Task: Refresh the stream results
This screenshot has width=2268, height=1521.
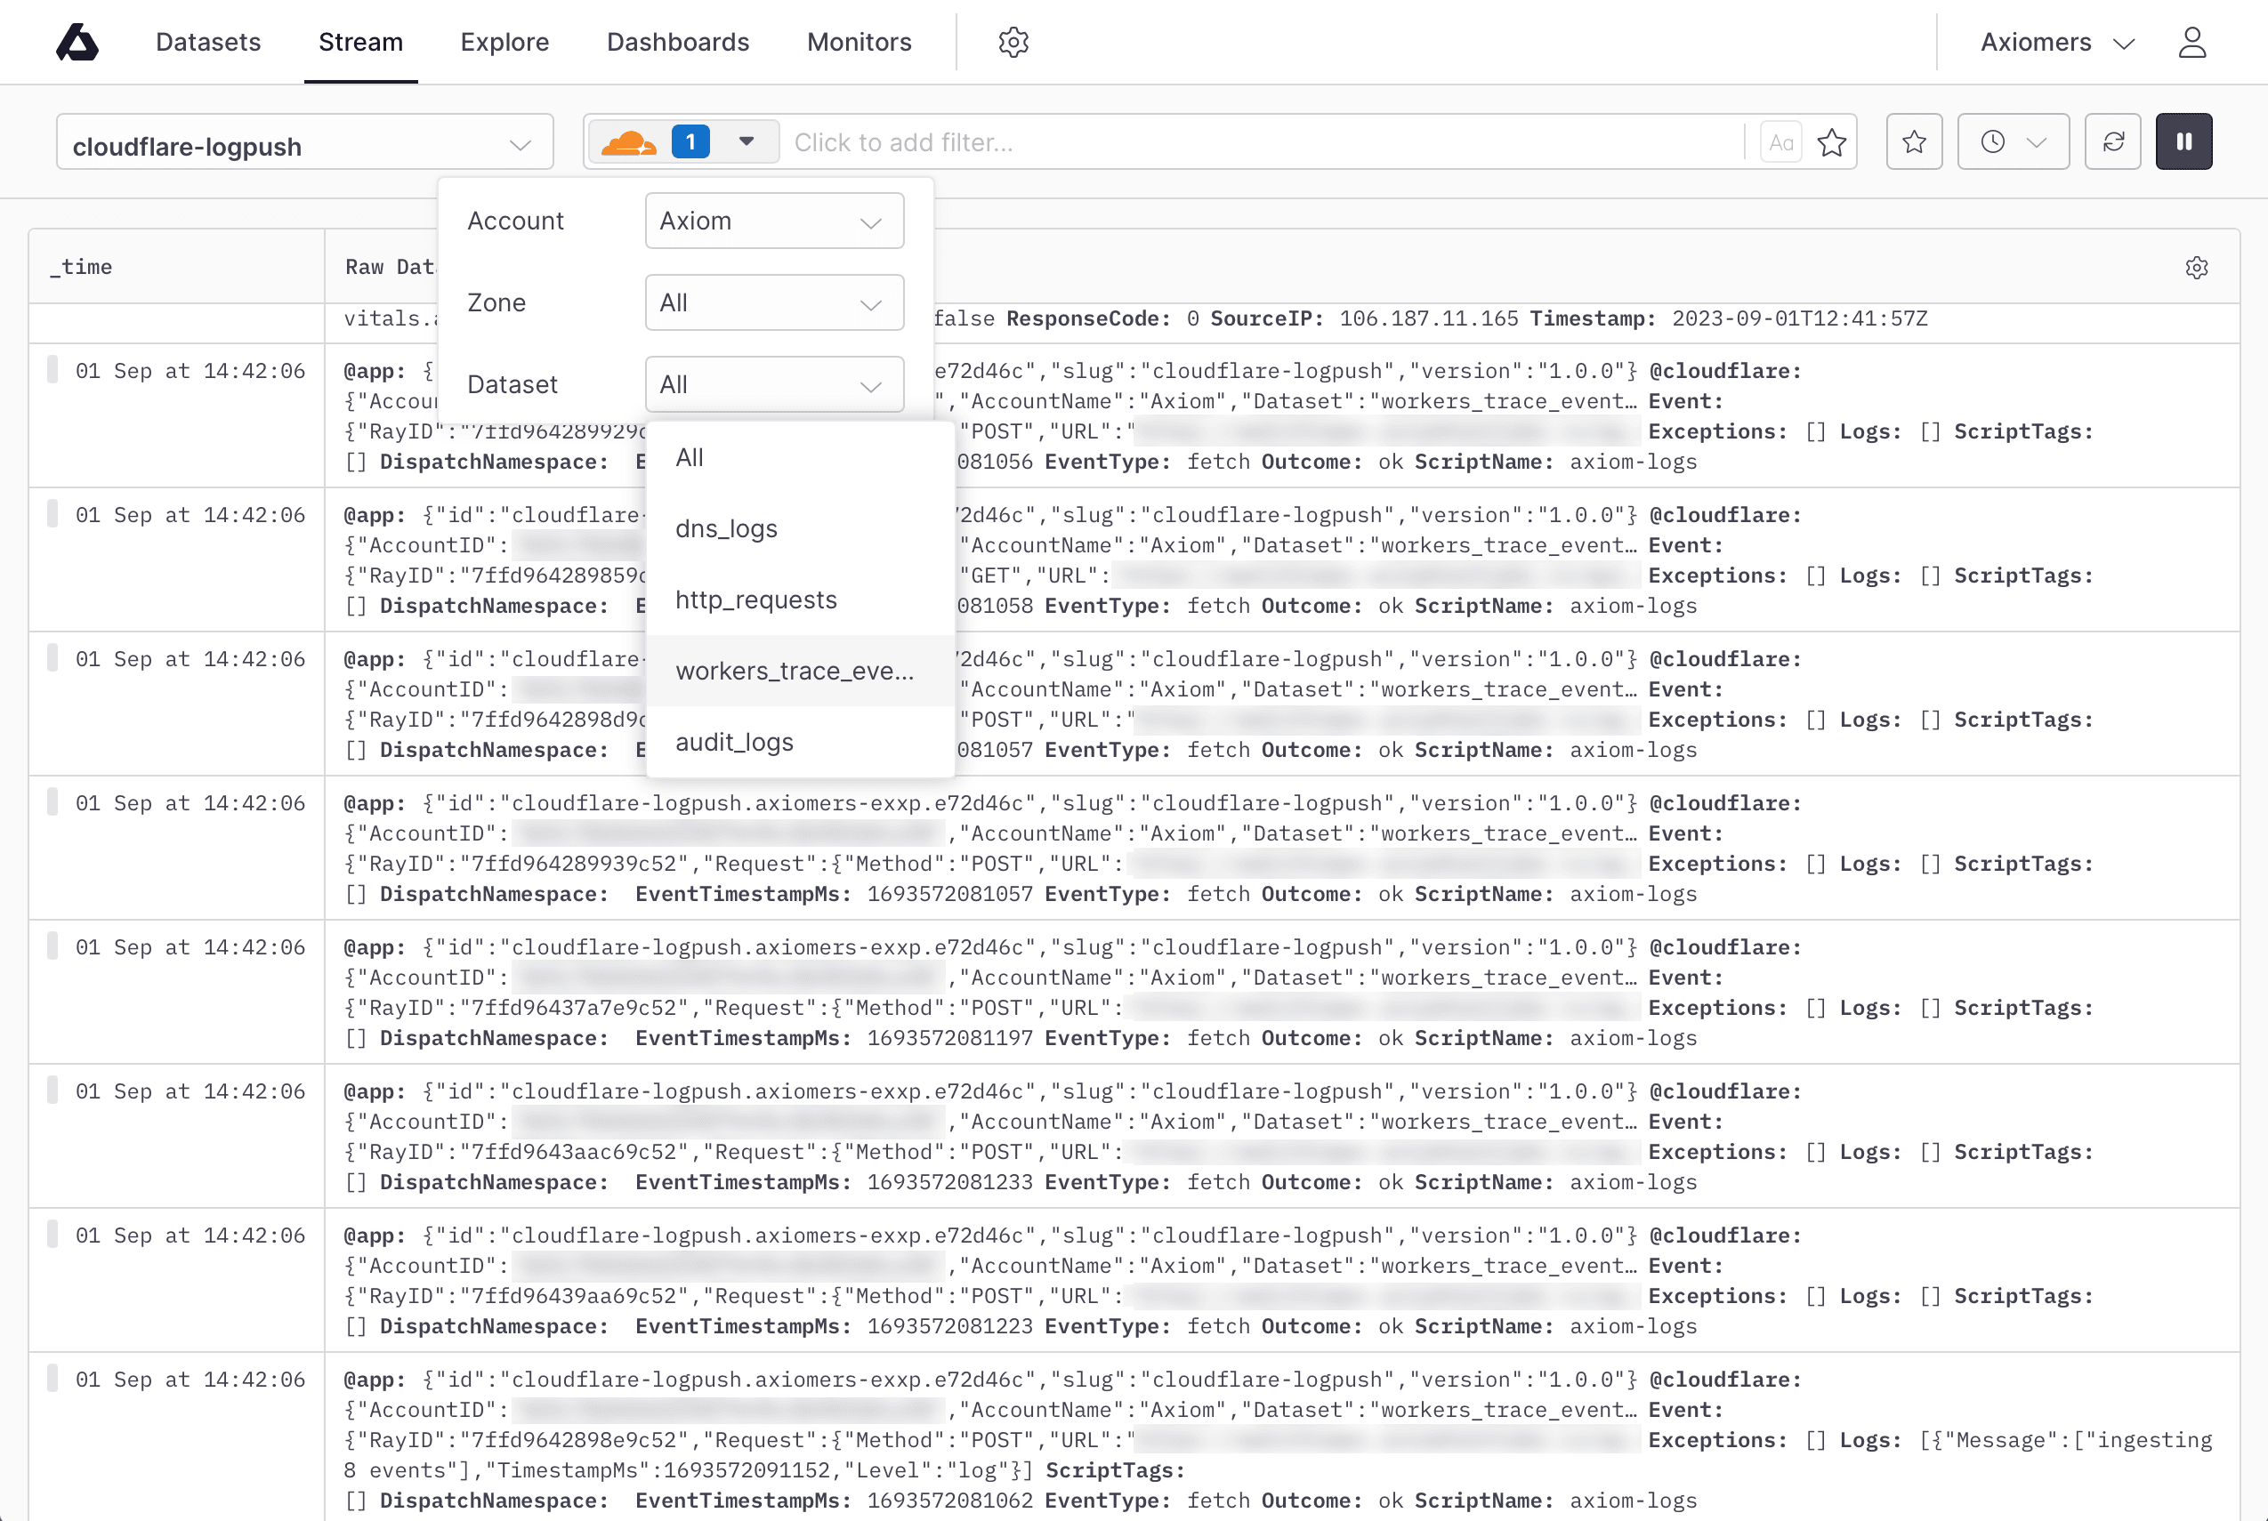Action: point(2113,141)
